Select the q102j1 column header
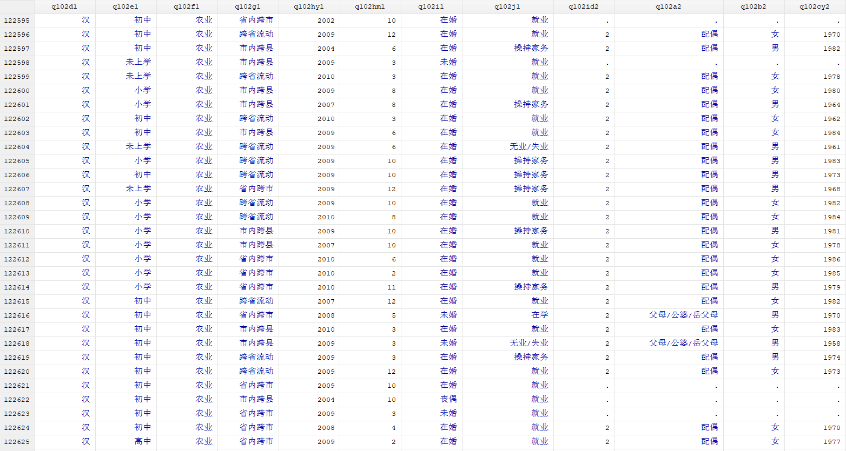 [x=507, y=6]
